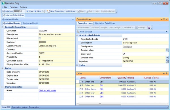The width and height of the screenshot is (170, 110).
Task: Check the Offer four checkbox
Action: pos(80,93)
